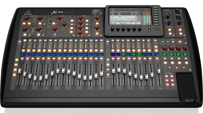203x113 pixels.
Task: Click the EQ Mode button
Action: click(54, 23)
